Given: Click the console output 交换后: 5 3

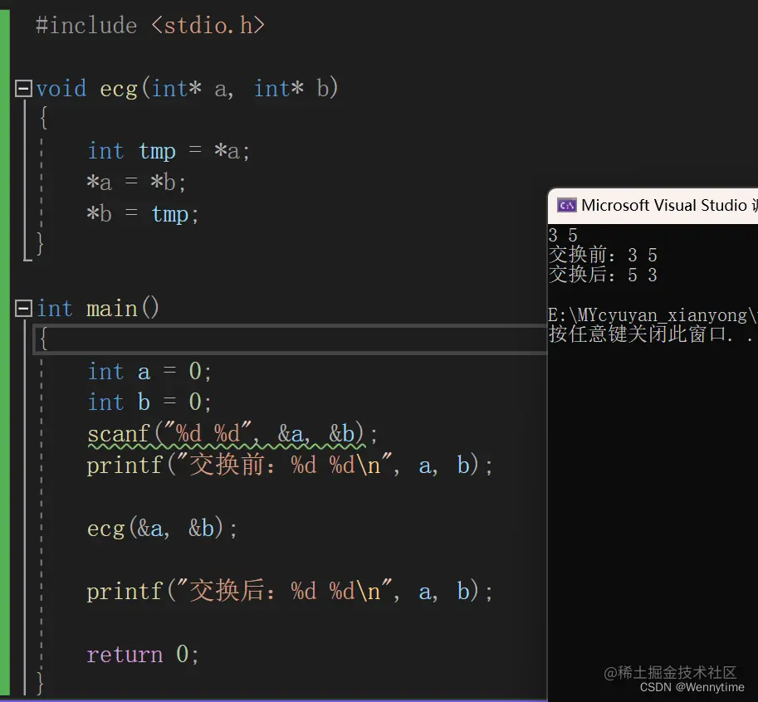Looking at the screenshot, I should click(x=603, y=275).
